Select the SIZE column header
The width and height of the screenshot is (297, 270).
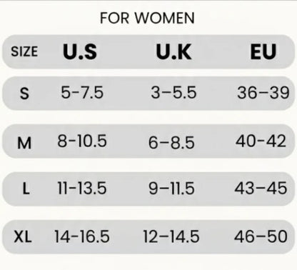point(24,51)
